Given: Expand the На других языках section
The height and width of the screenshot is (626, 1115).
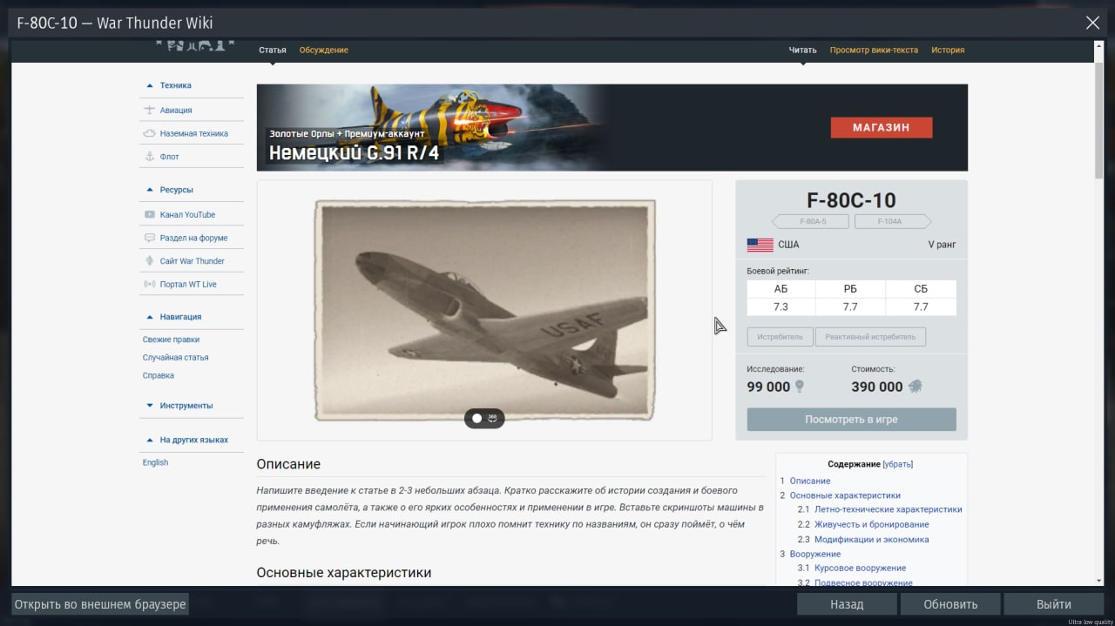Looking at the screenshot, I should click(x=150, y=440).
